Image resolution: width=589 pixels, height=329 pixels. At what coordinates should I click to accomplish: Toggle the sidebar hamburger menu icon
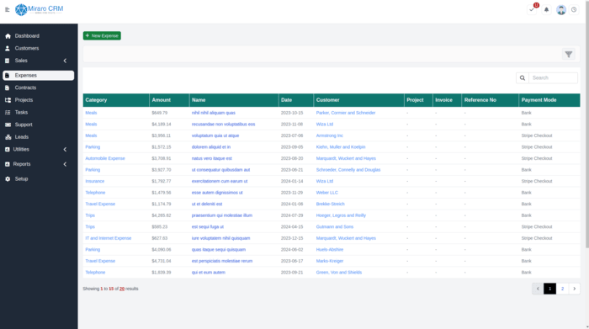point(7,10)
